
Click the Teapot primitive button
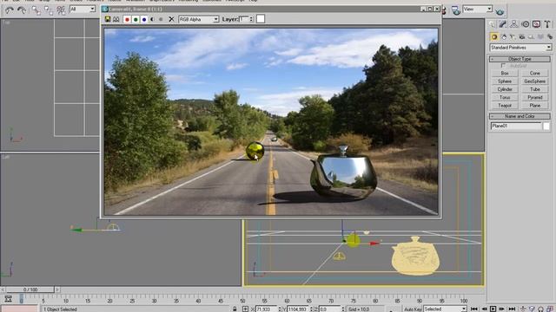[x=505, y=106]
